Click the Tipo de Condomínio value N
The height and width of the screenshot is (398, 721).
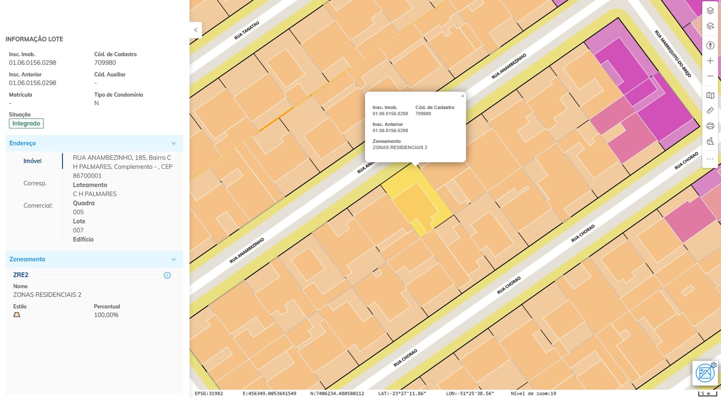97,103
